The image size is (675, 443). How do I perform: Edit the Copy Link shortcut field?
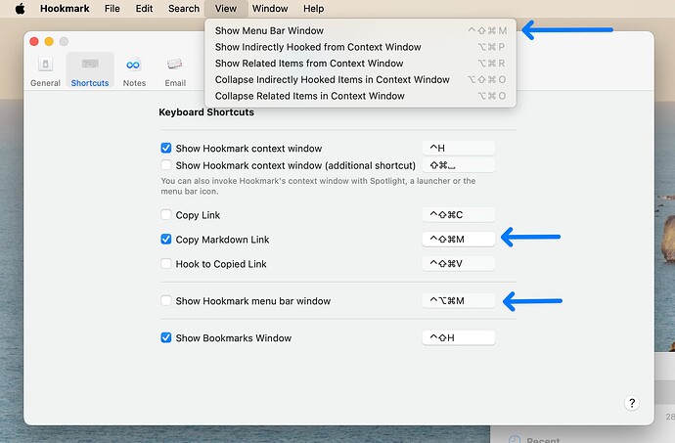click(x=459, y=214)
